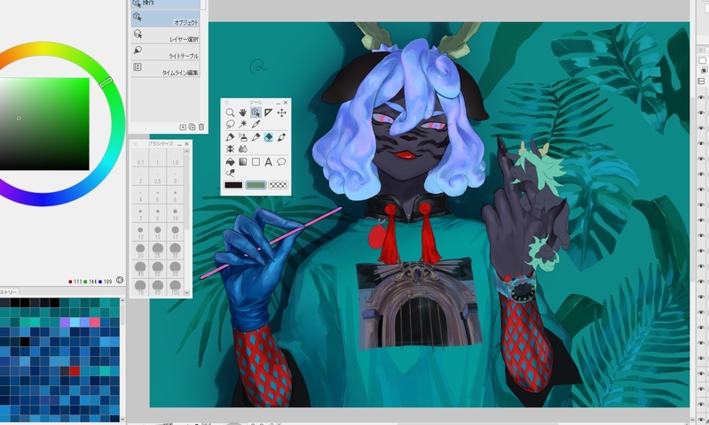Select the Zoom magnifier tool

[x=230, y=112]
